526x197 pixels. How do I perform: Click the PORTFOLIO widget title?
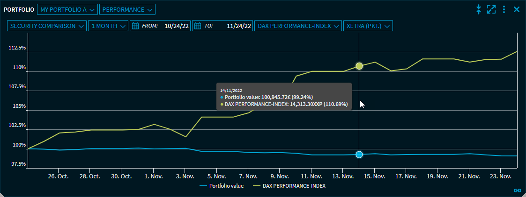point(19,9)
